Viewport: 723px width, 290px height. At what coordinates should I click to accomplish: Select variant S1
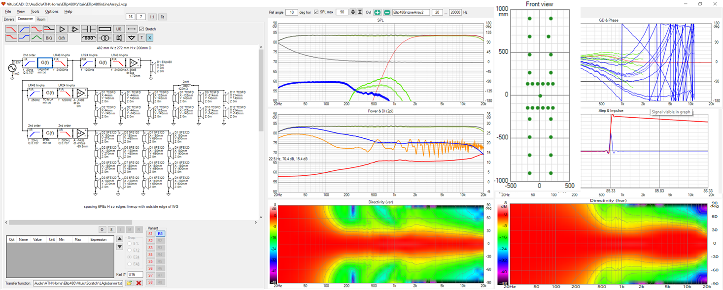click(x=150, y=234)
